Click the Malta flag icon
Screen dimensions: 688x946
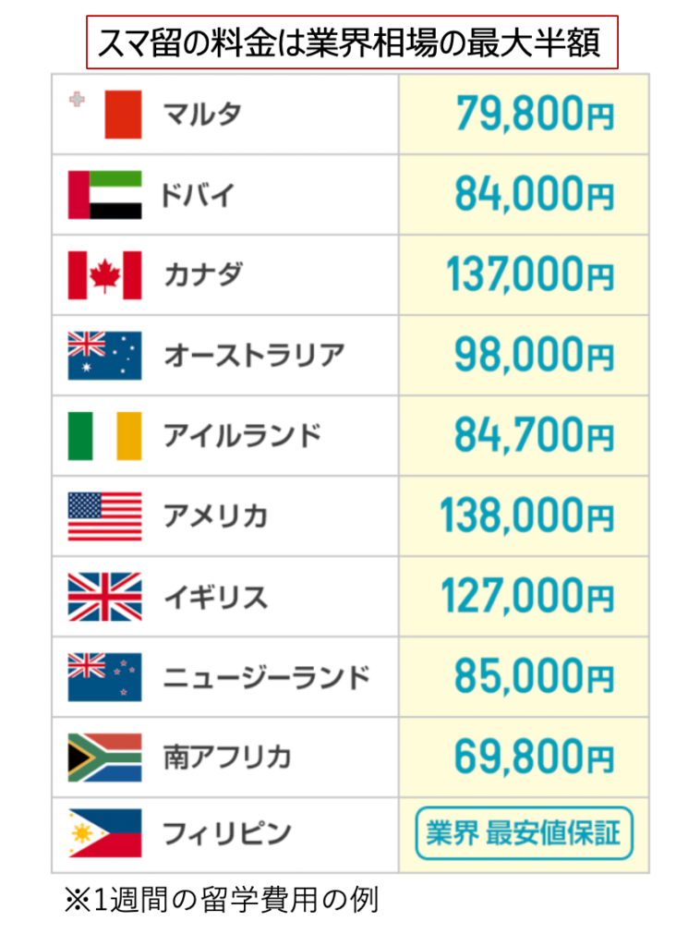tap(105, 115)
